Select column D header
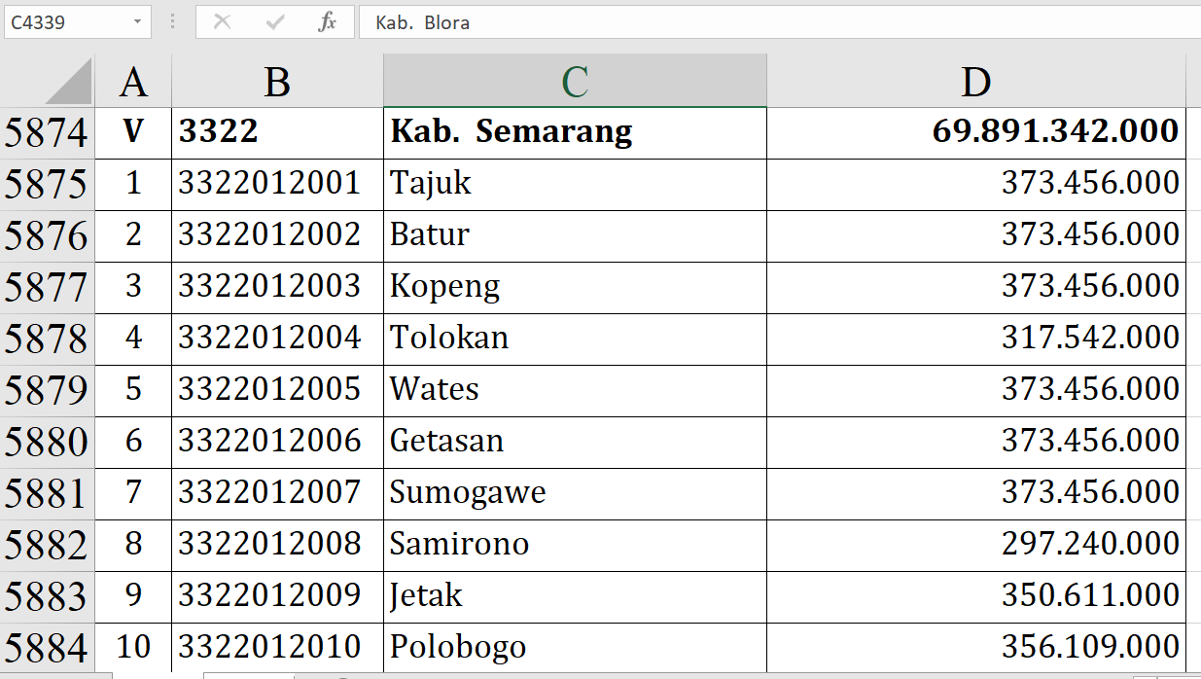The width and height of the screenshot is (1201, 679). pos(975,82)
